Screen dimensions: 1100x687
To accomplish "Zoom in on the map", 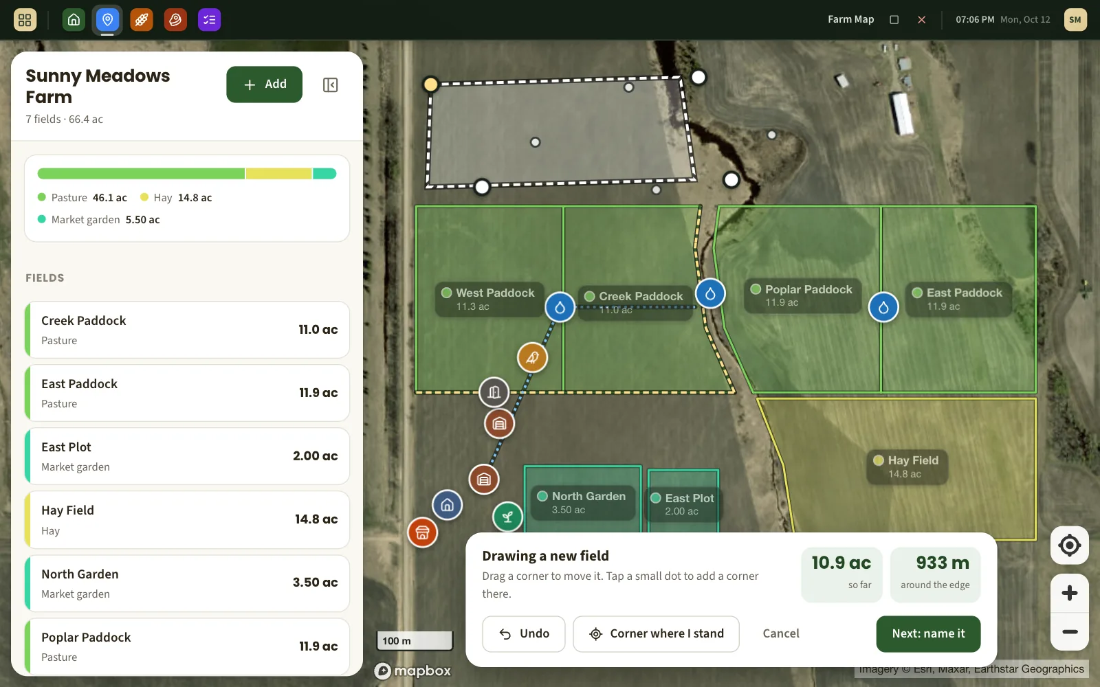I will [1069, 593].
